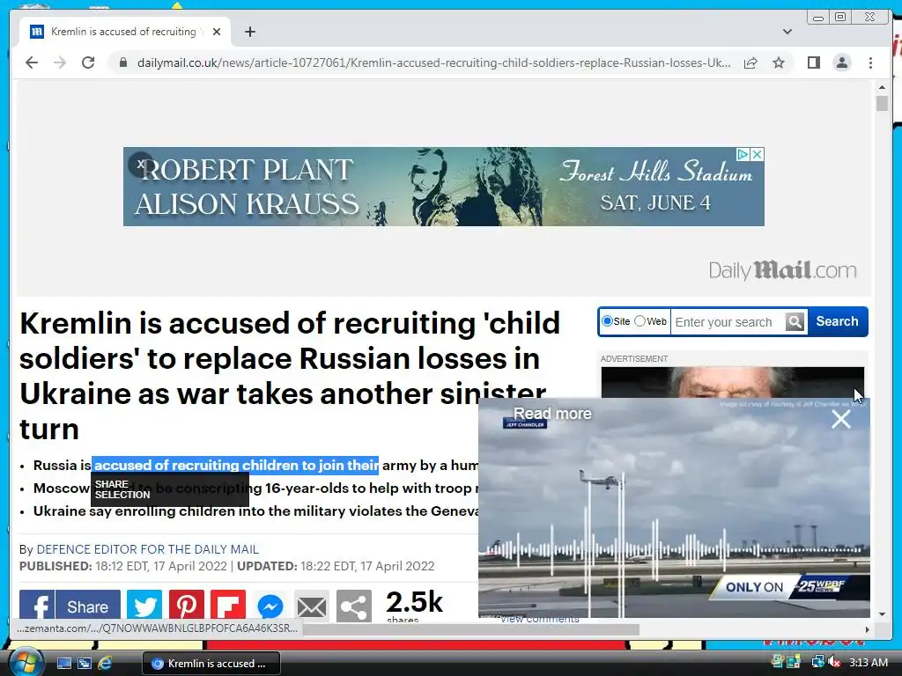
Task: Pin article on Pinterest
Action: click(x=187, y=606)
